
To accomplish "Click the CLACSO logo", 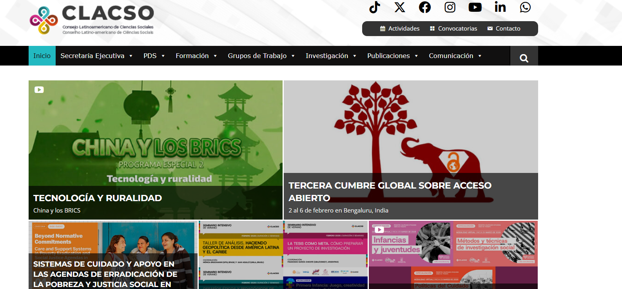I will (92, 20).
